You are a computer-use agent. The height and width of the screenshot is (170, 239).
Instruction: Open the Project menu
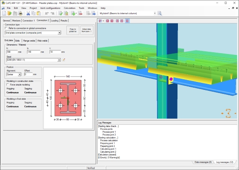[33, 8]
